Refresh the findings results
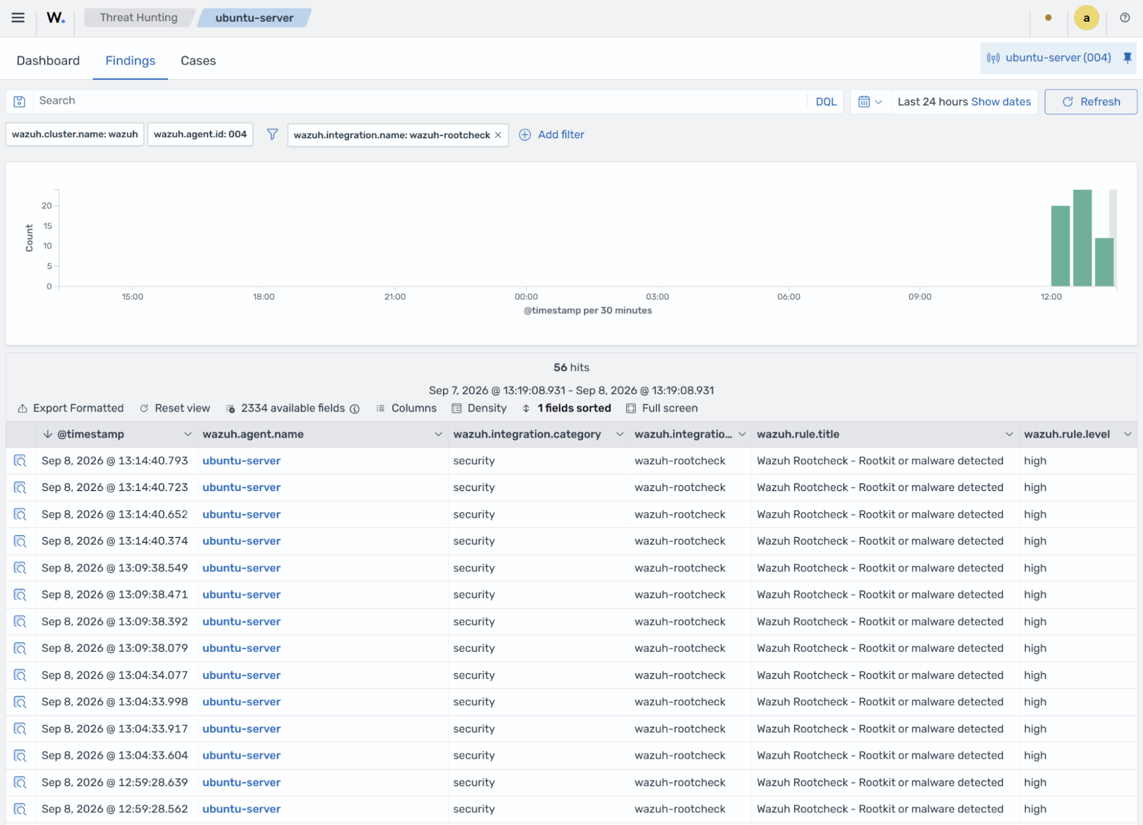Image resolution: width=1143 pixels, height=825 pixels. pos(1090,102)
